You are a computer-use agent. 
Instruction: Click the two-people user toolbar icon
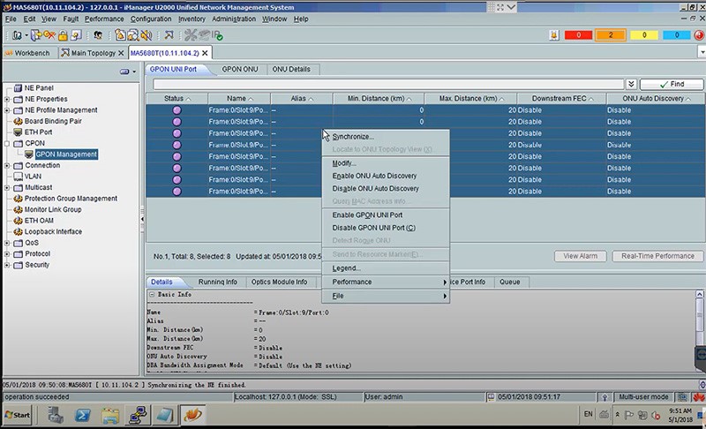98,35
